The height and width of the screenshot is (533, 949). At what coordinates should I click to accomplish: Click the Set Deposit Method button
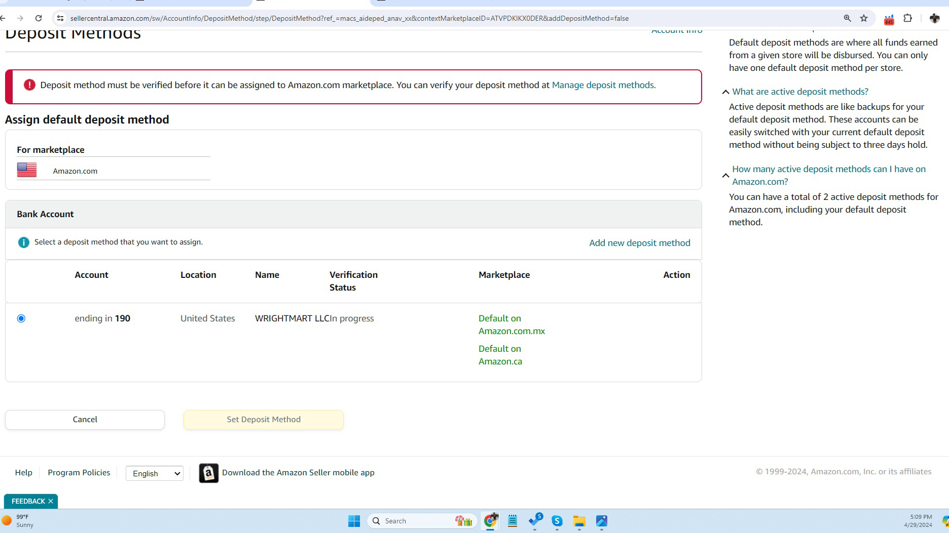click(264, 420)
